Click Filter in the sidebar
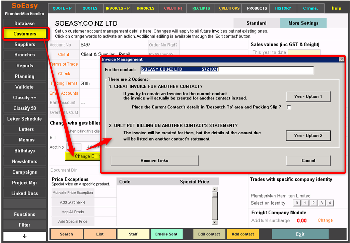 tap(25, 225)
